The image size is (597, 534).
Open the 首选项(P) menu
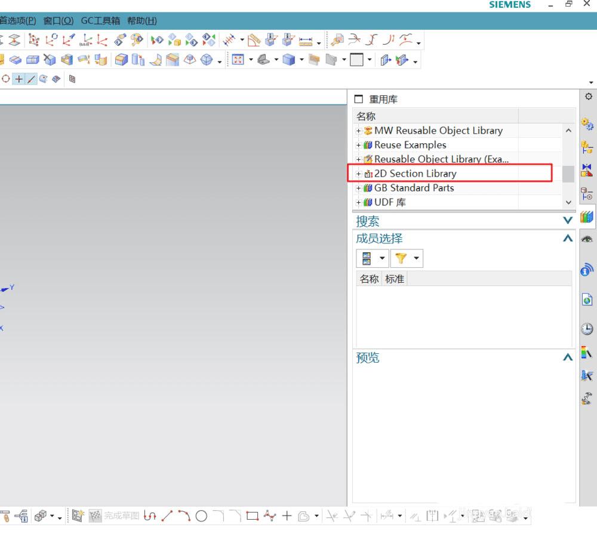[x=17, y=21]
